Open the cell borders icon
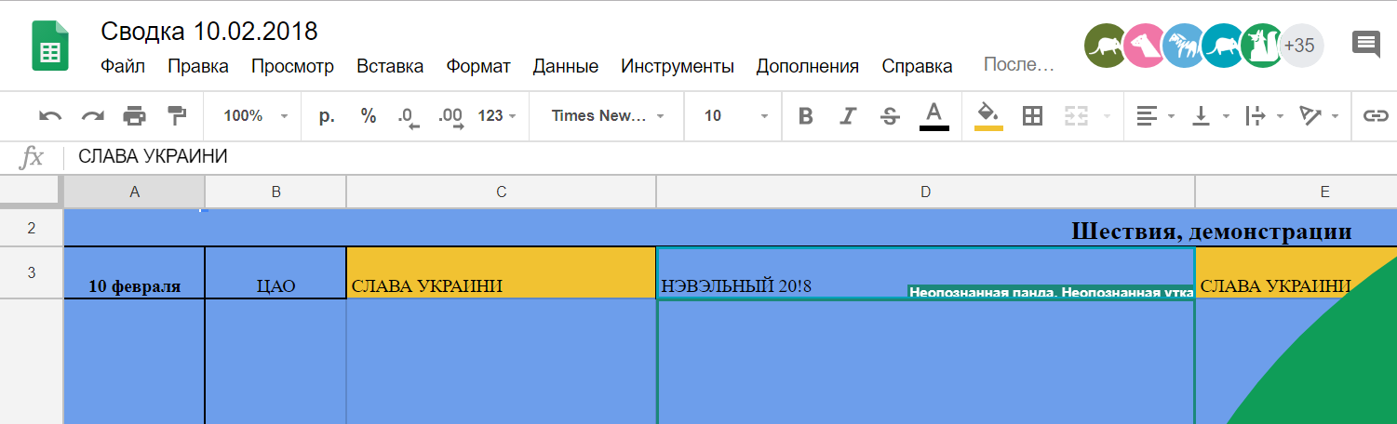Image resolution: width=1397 pixels, height=424 pixels. tap(1032, 116)
